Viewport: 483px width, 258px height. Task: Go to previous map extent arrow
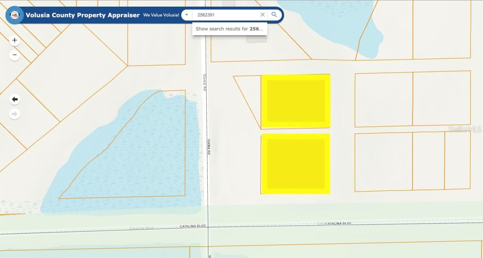click(x=15, y=99)
